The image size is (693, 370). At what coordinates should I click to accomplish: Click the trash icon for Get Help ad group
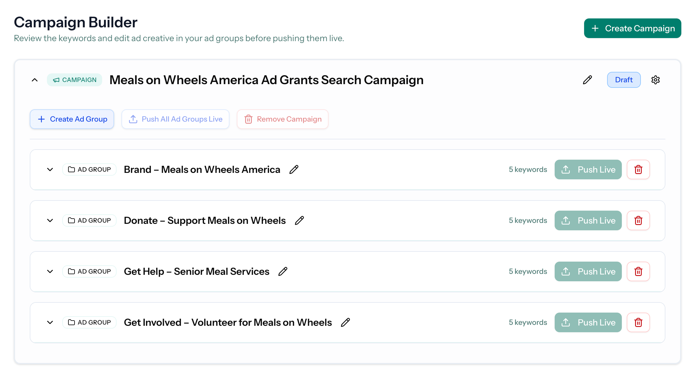pos(638,271)
